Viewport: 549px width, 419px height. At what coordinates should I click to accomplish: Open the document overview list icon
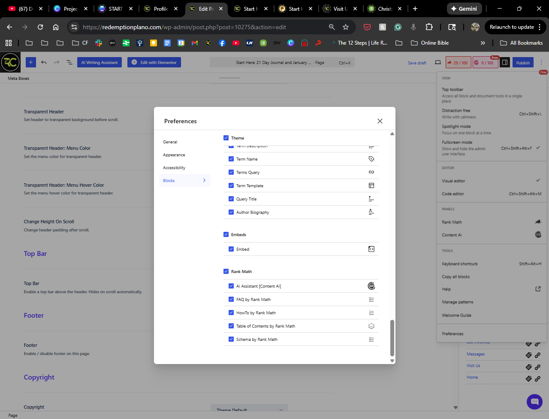click(x=69, y=62)
